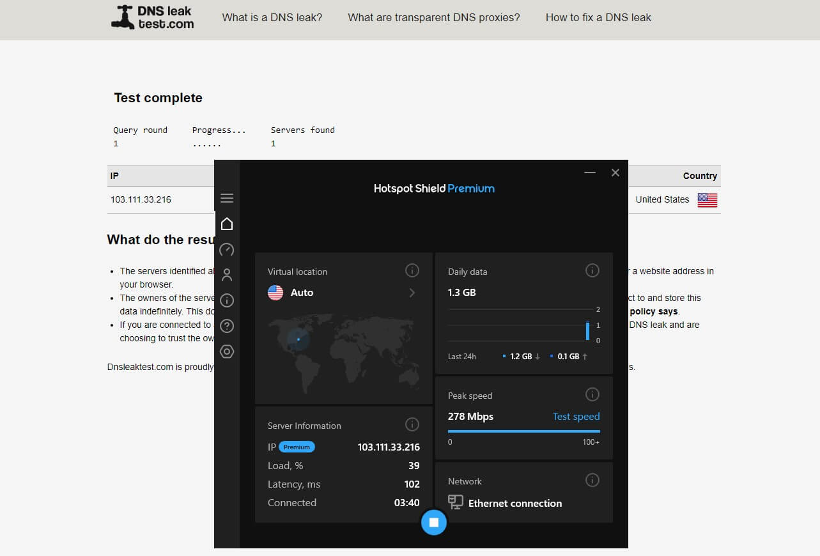Click the 'Query round' column label
This screenshot has height=556, width=820.
(140, 130)
